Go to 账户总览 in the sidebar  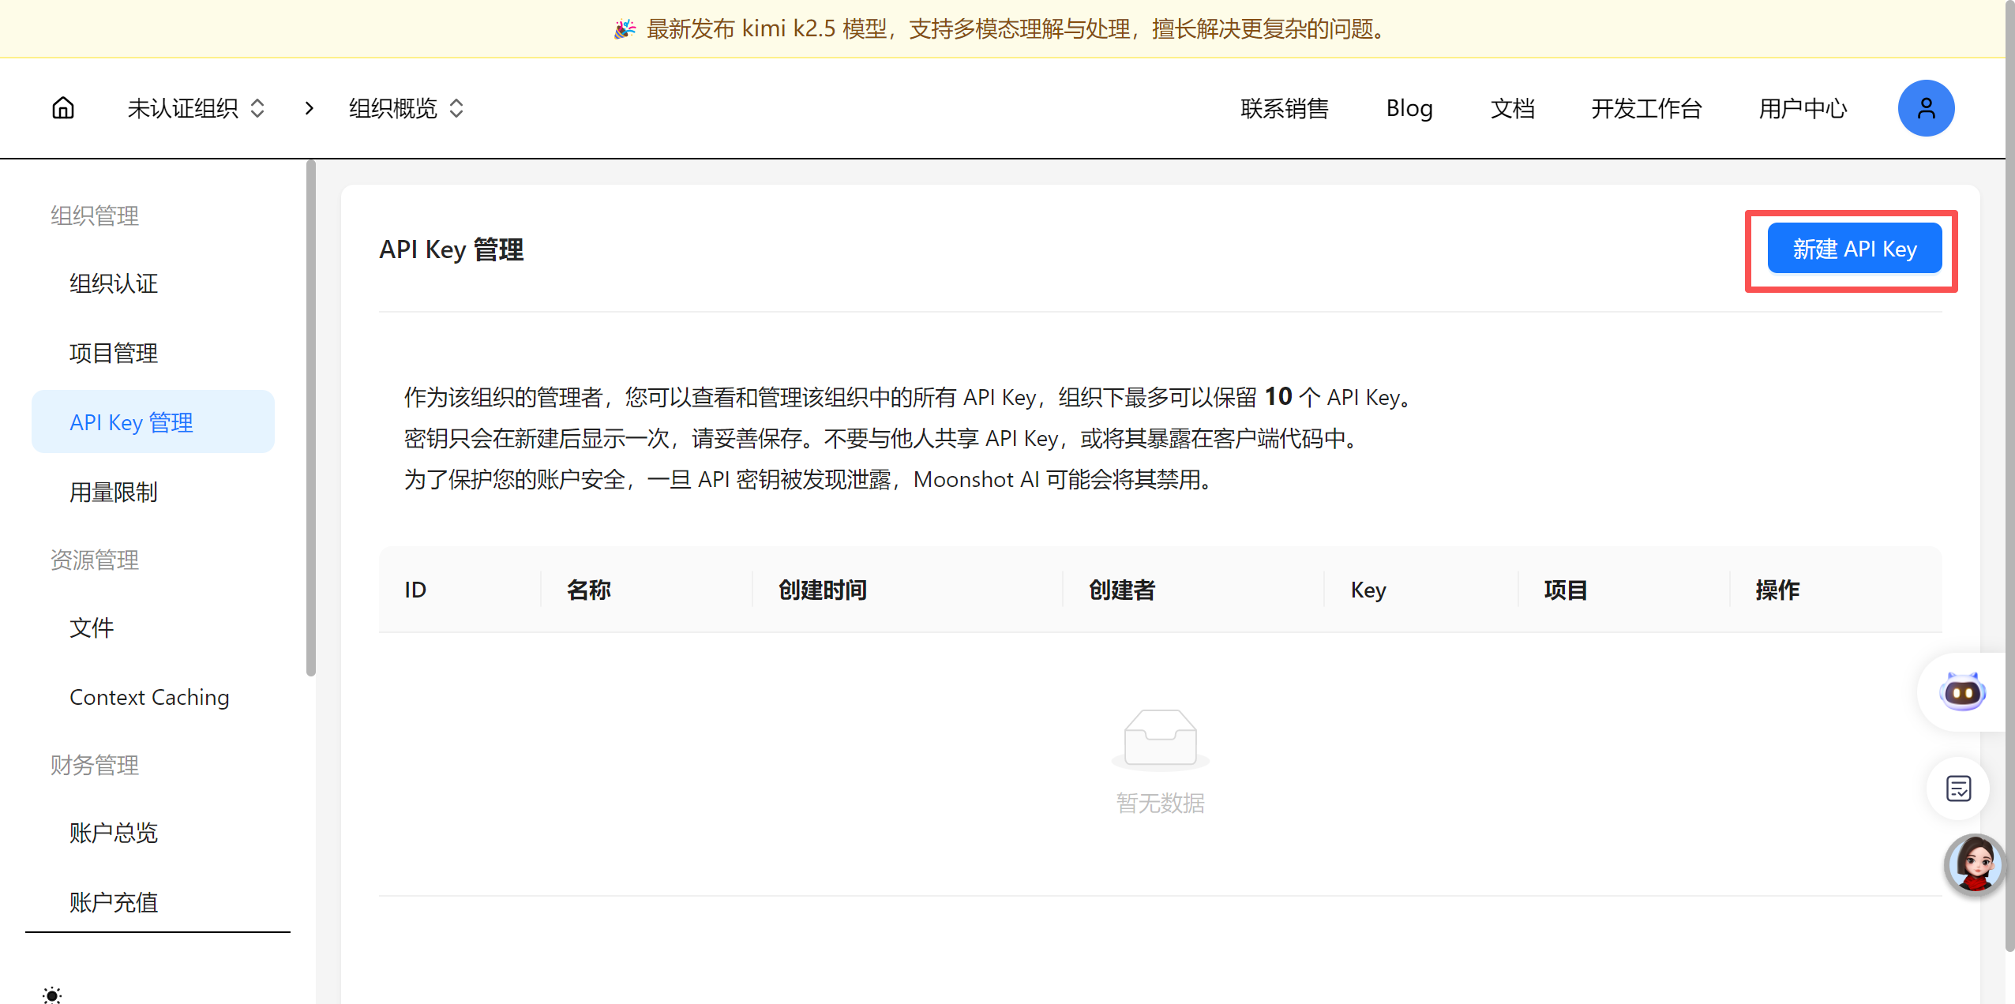(114, 833)
